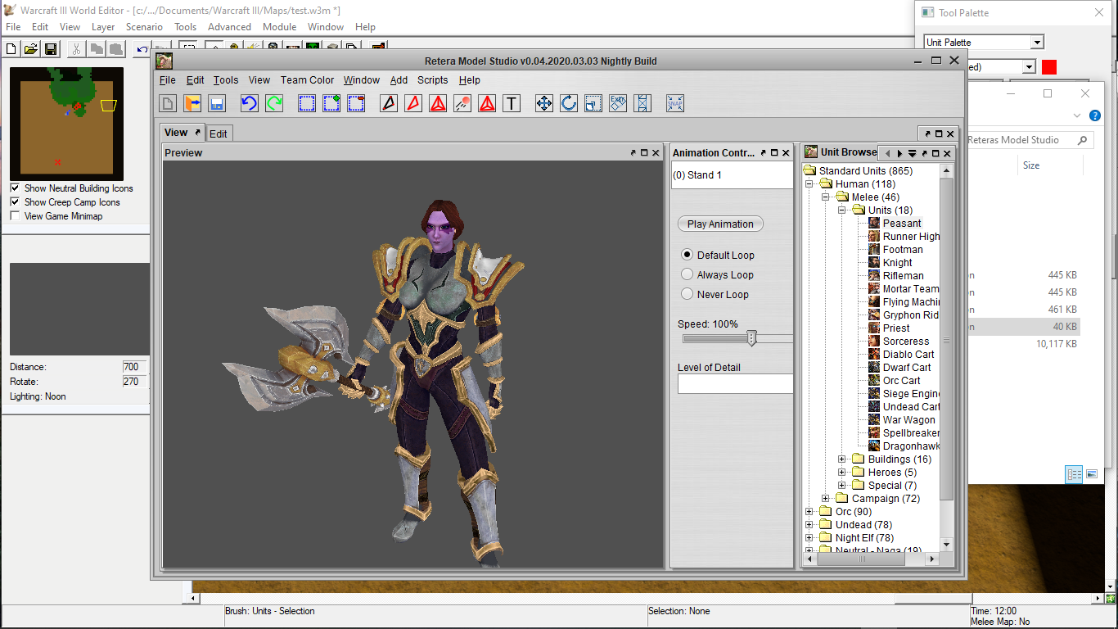The height and width of the screenshot is (629, 1118).
Task: Expand the Heroes (5) folder
Action: click(x=842, y=473)
